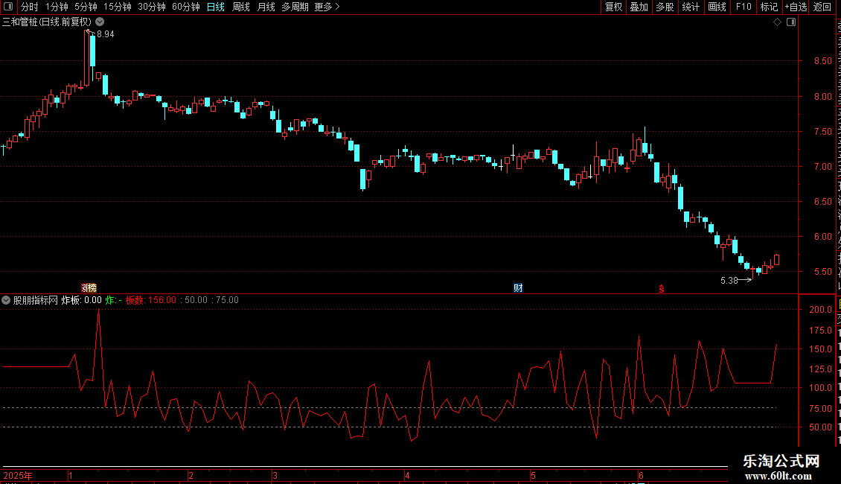
Task: Open the 画线 drawing tools
Action: (x=717, y=7)
